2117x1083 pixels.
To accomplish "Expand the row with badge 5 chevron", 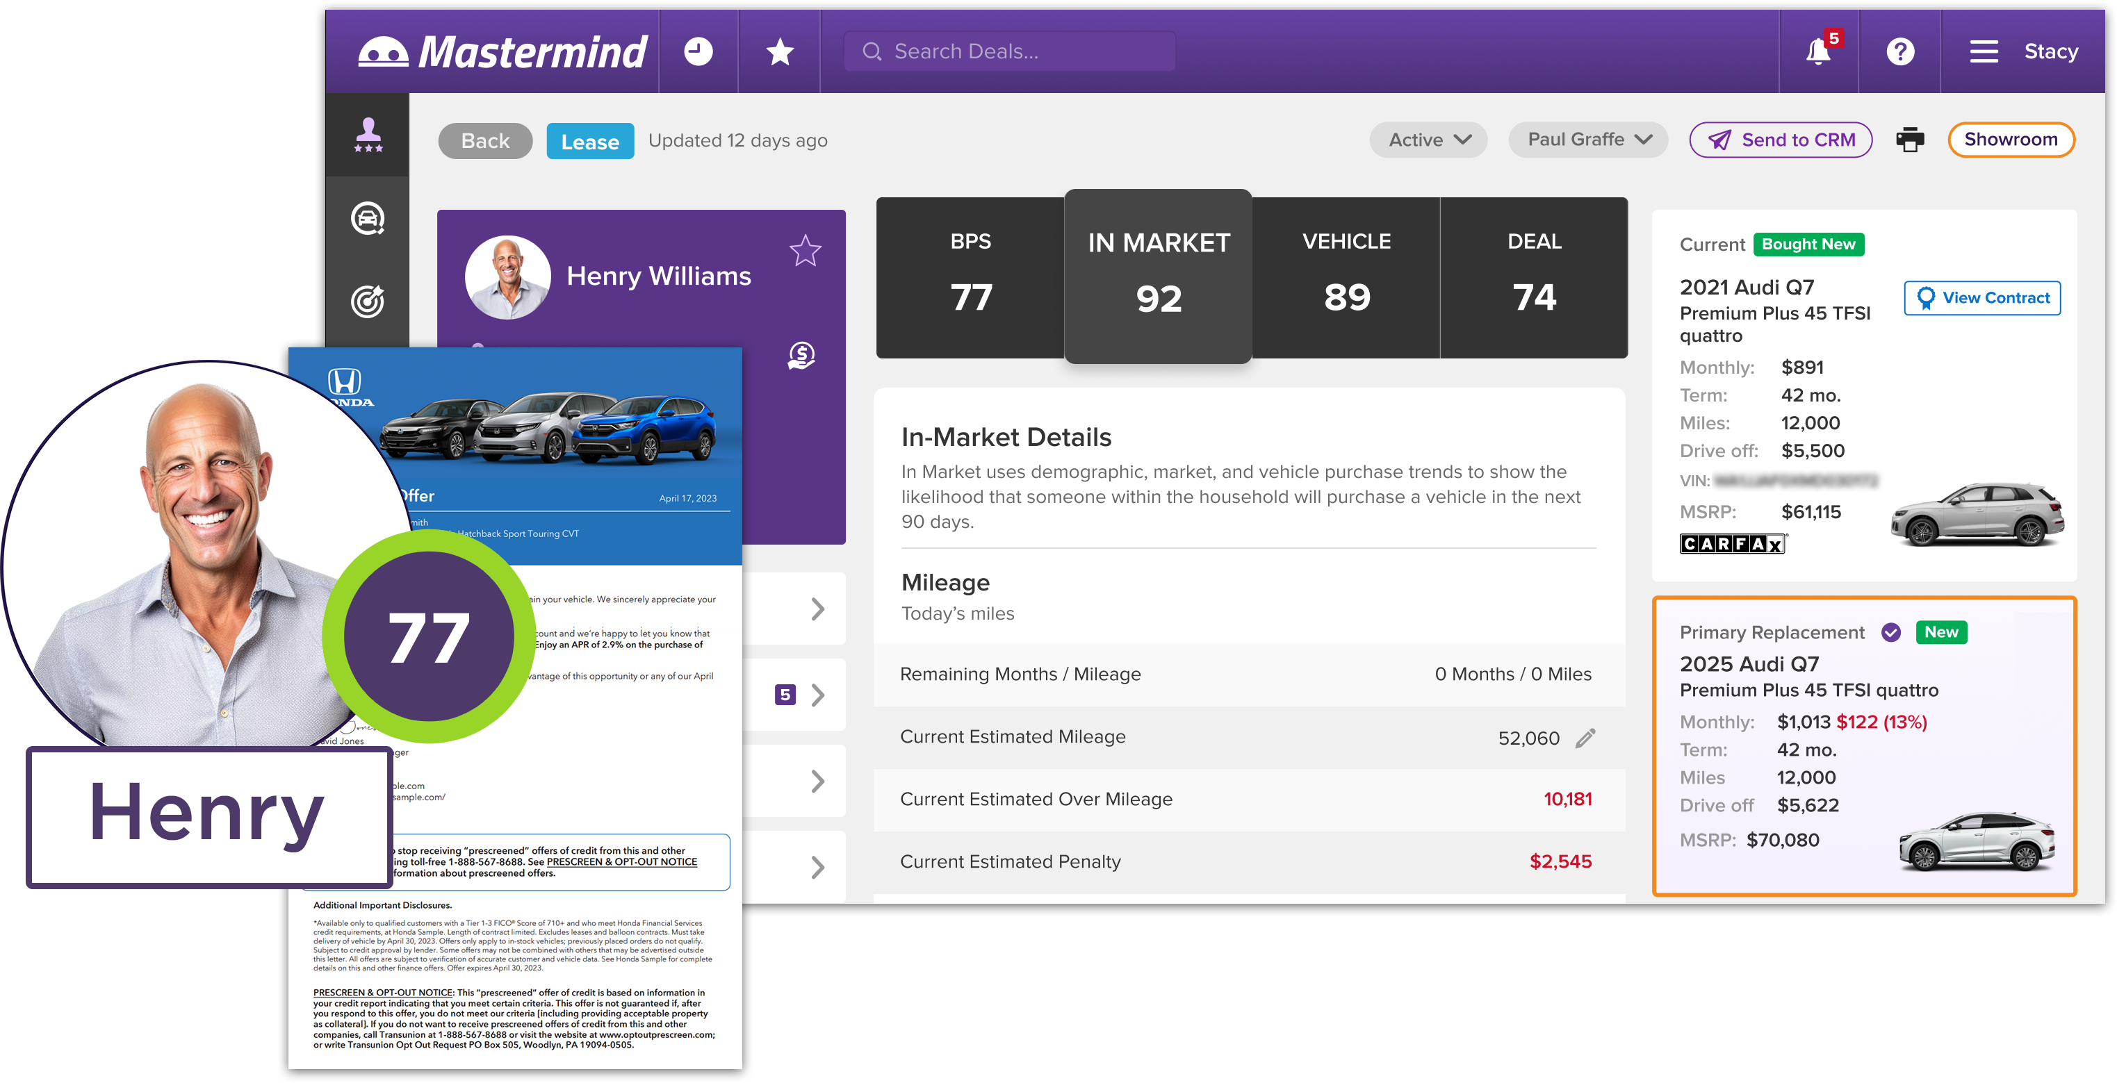I will click(x=817, y=695).
